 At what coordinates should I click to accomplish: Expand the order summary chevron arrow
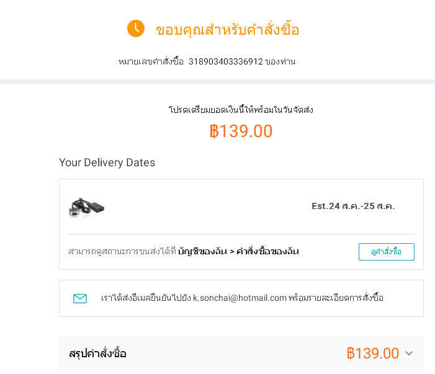pos(409,354)
